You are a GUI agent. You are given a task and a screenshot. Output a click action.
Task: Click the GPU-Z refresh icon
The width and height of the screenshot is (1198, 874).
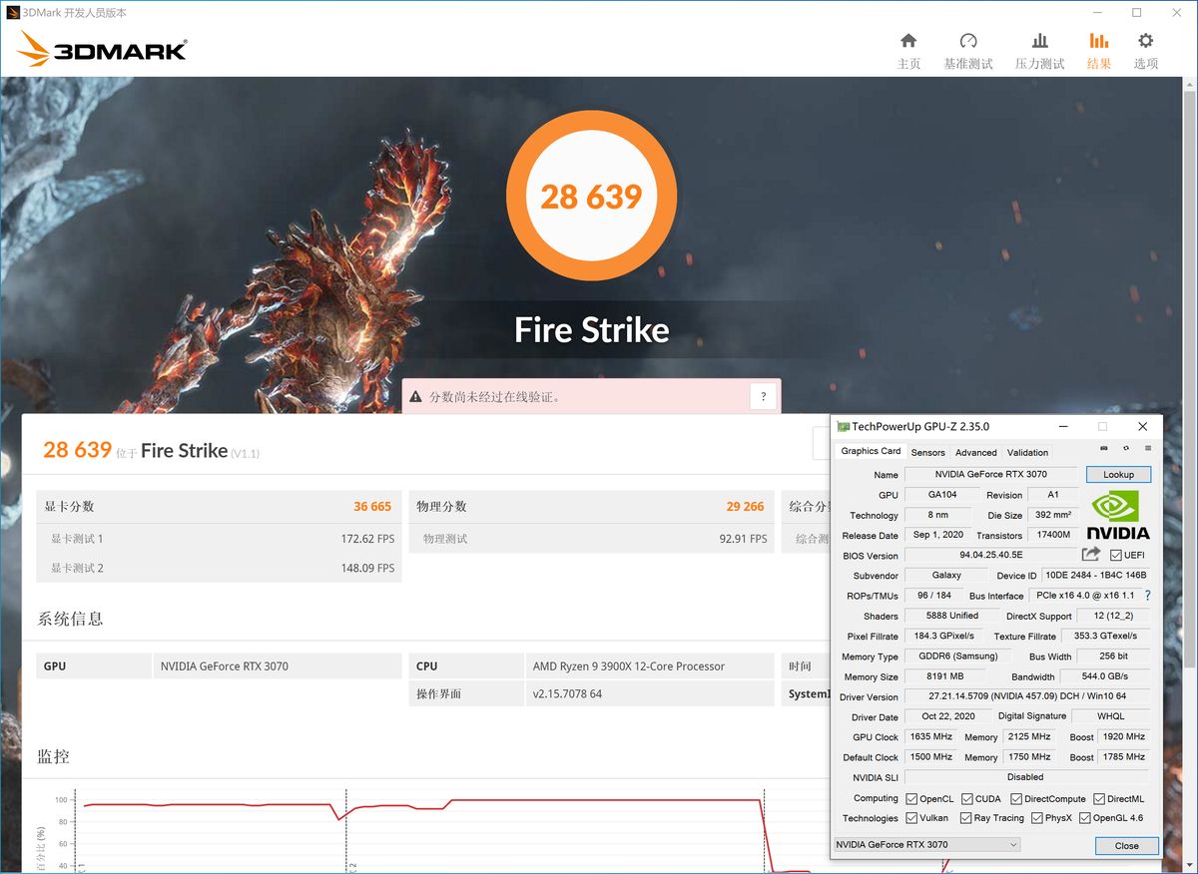coord(1126,449)
